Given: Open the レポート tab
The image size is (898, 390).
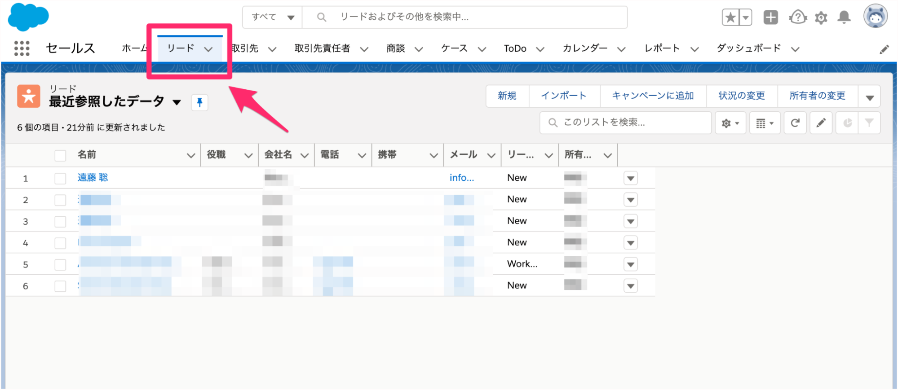Looking at the screenshot, I should 662,48.
